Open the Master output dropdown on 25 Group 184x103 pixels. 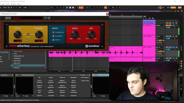coord(160,25)
